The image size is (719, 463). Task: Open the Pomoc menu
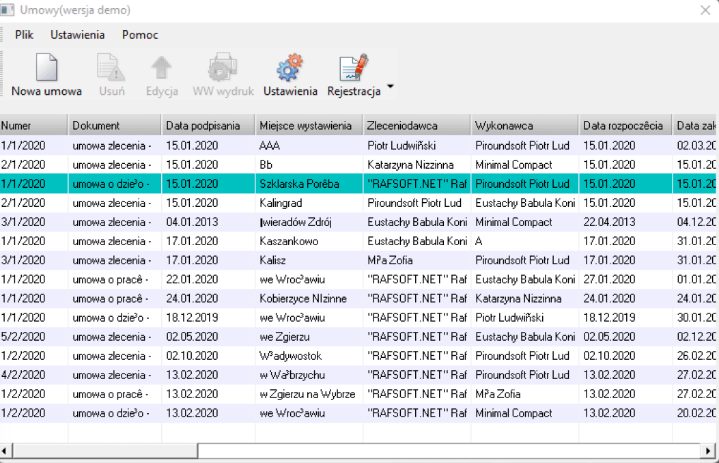140,35
